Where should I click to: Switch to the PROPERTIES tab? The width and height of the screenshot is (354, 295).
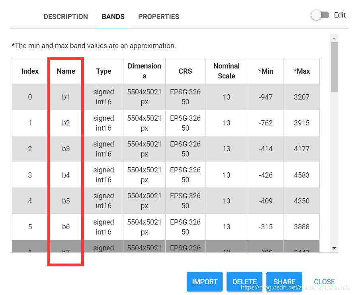(158, 17)
